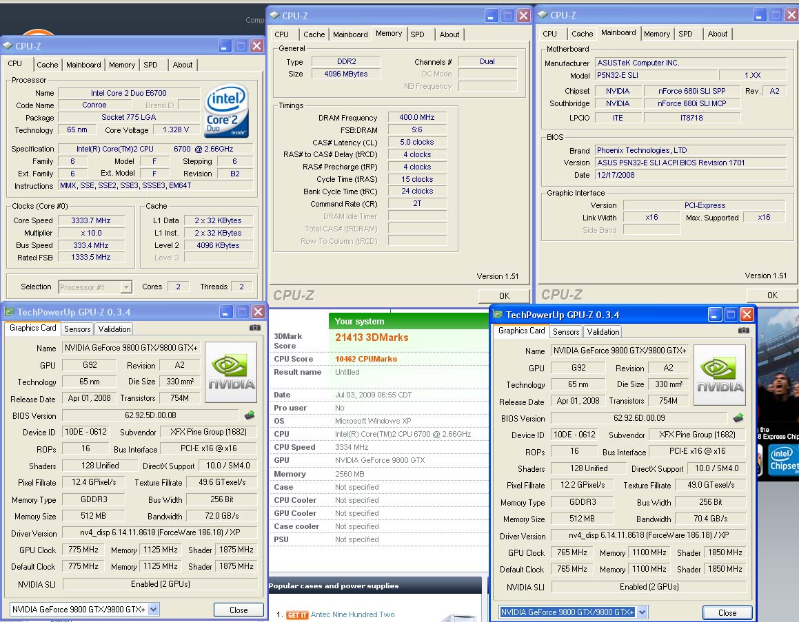799x622 pixels.
Task: Click Close button in left GPU-Z
Action: tap(239, 610)
